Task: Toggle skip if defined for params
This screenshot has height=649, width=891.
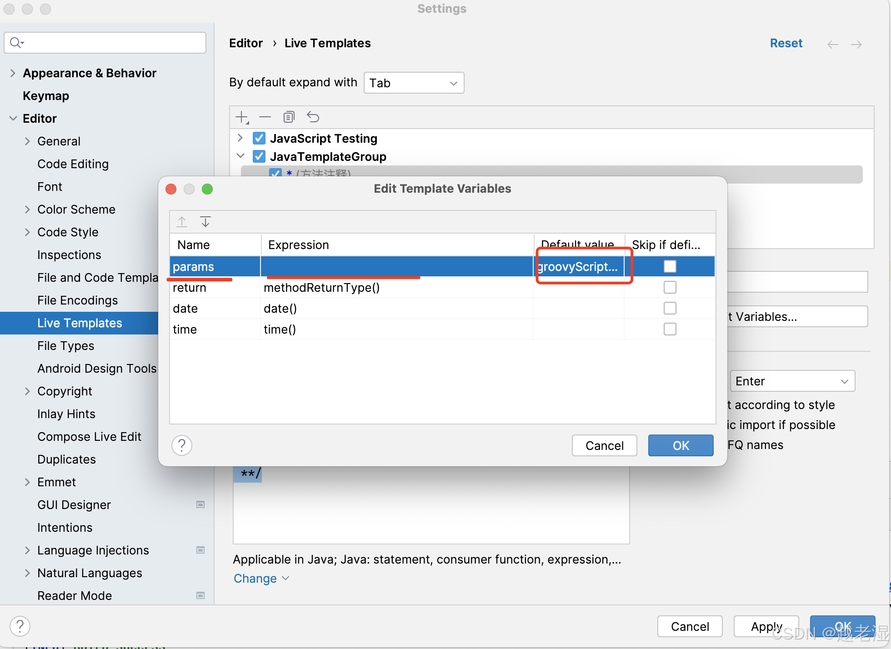Action: click(670, 266)
